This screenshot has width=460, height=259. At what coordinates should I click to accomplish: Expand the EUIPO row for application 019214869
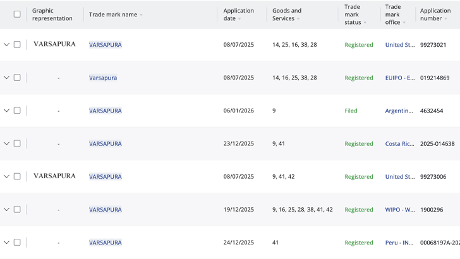6,78
